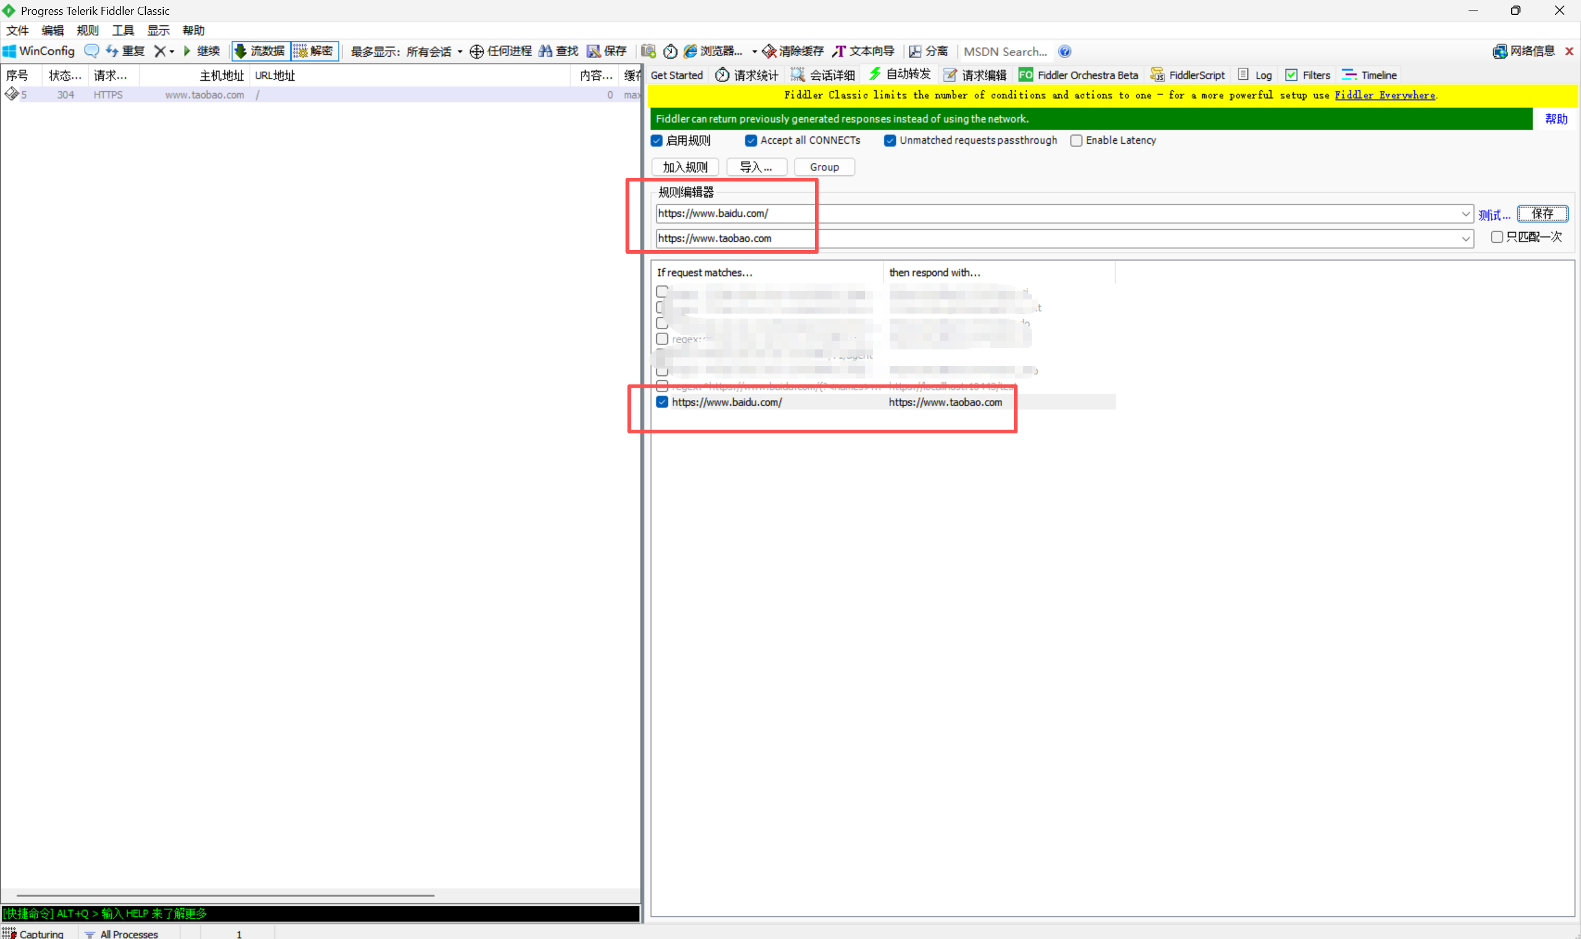Open the Fiddler Everywhere link
1581x939 pixels.
tap(1384, 95)
